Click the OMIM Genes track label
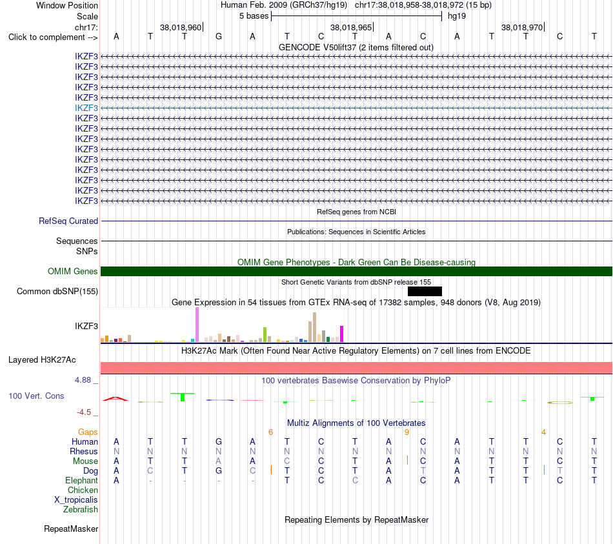613x544 pixels. (x=72, y=272)
